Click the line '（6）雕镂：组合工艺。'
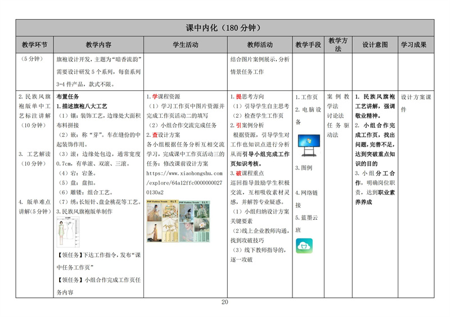Viewport: 450px width, 317px height. point(86,192)
